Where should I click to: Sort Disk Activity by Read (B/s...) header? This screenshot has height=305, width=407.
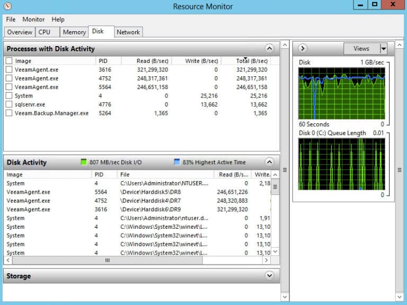233,175
